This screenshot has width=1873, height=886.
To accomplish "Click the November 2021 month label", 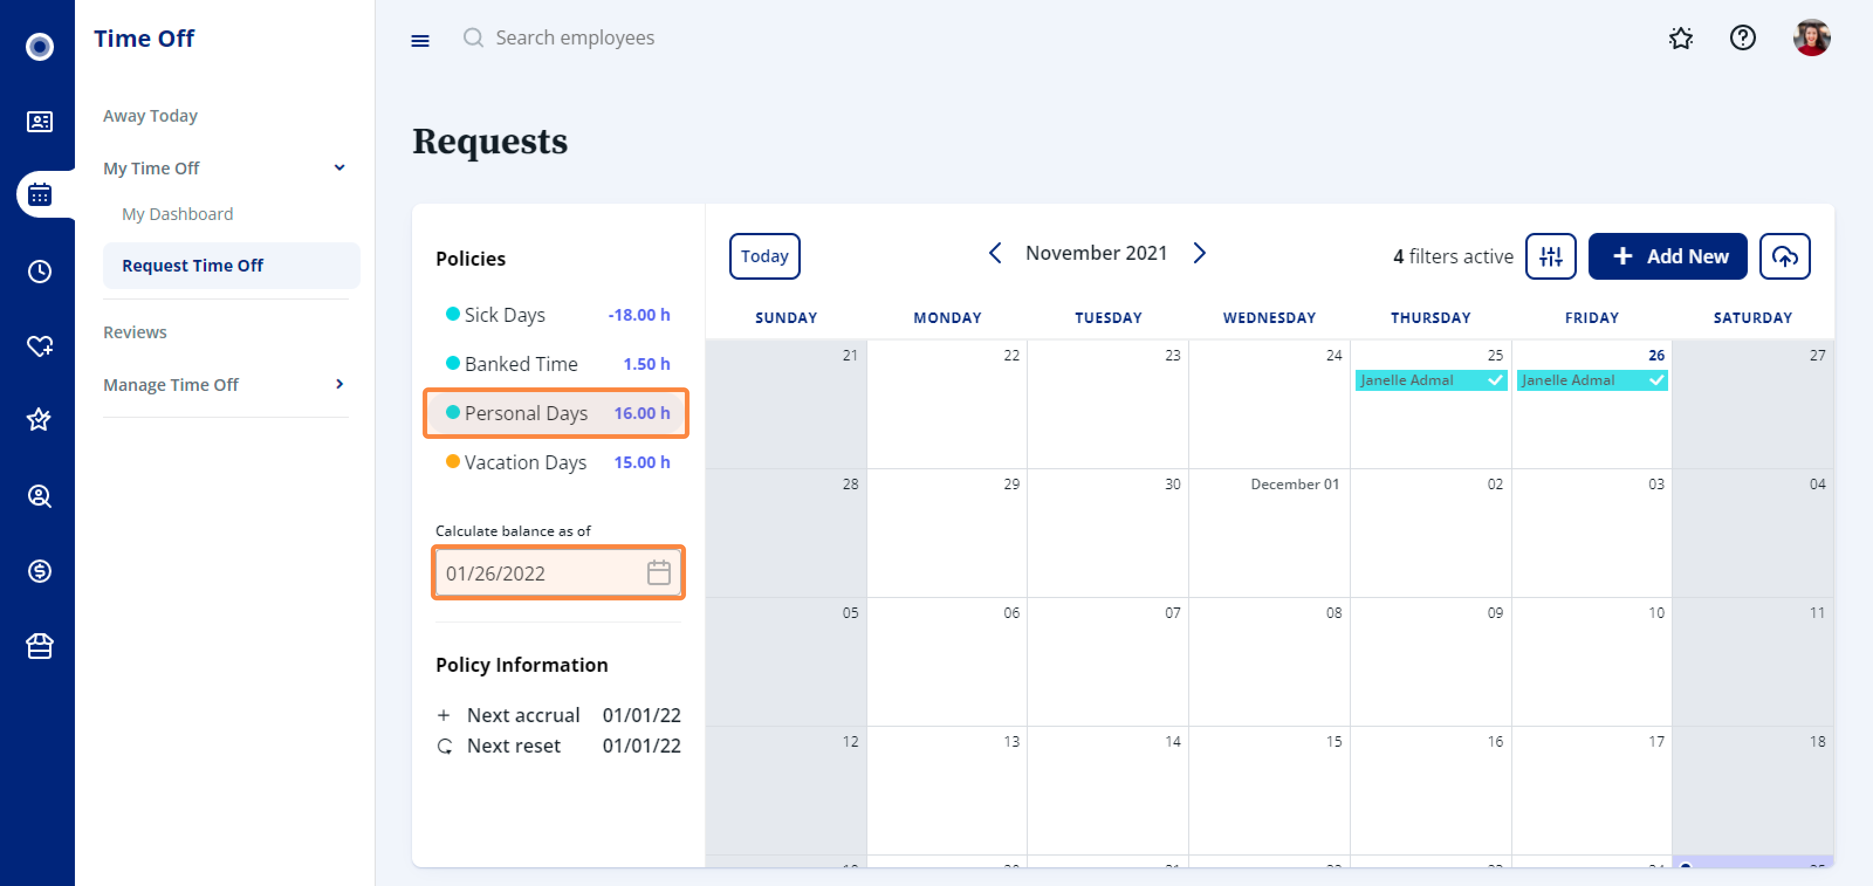I will [1096, 253].
